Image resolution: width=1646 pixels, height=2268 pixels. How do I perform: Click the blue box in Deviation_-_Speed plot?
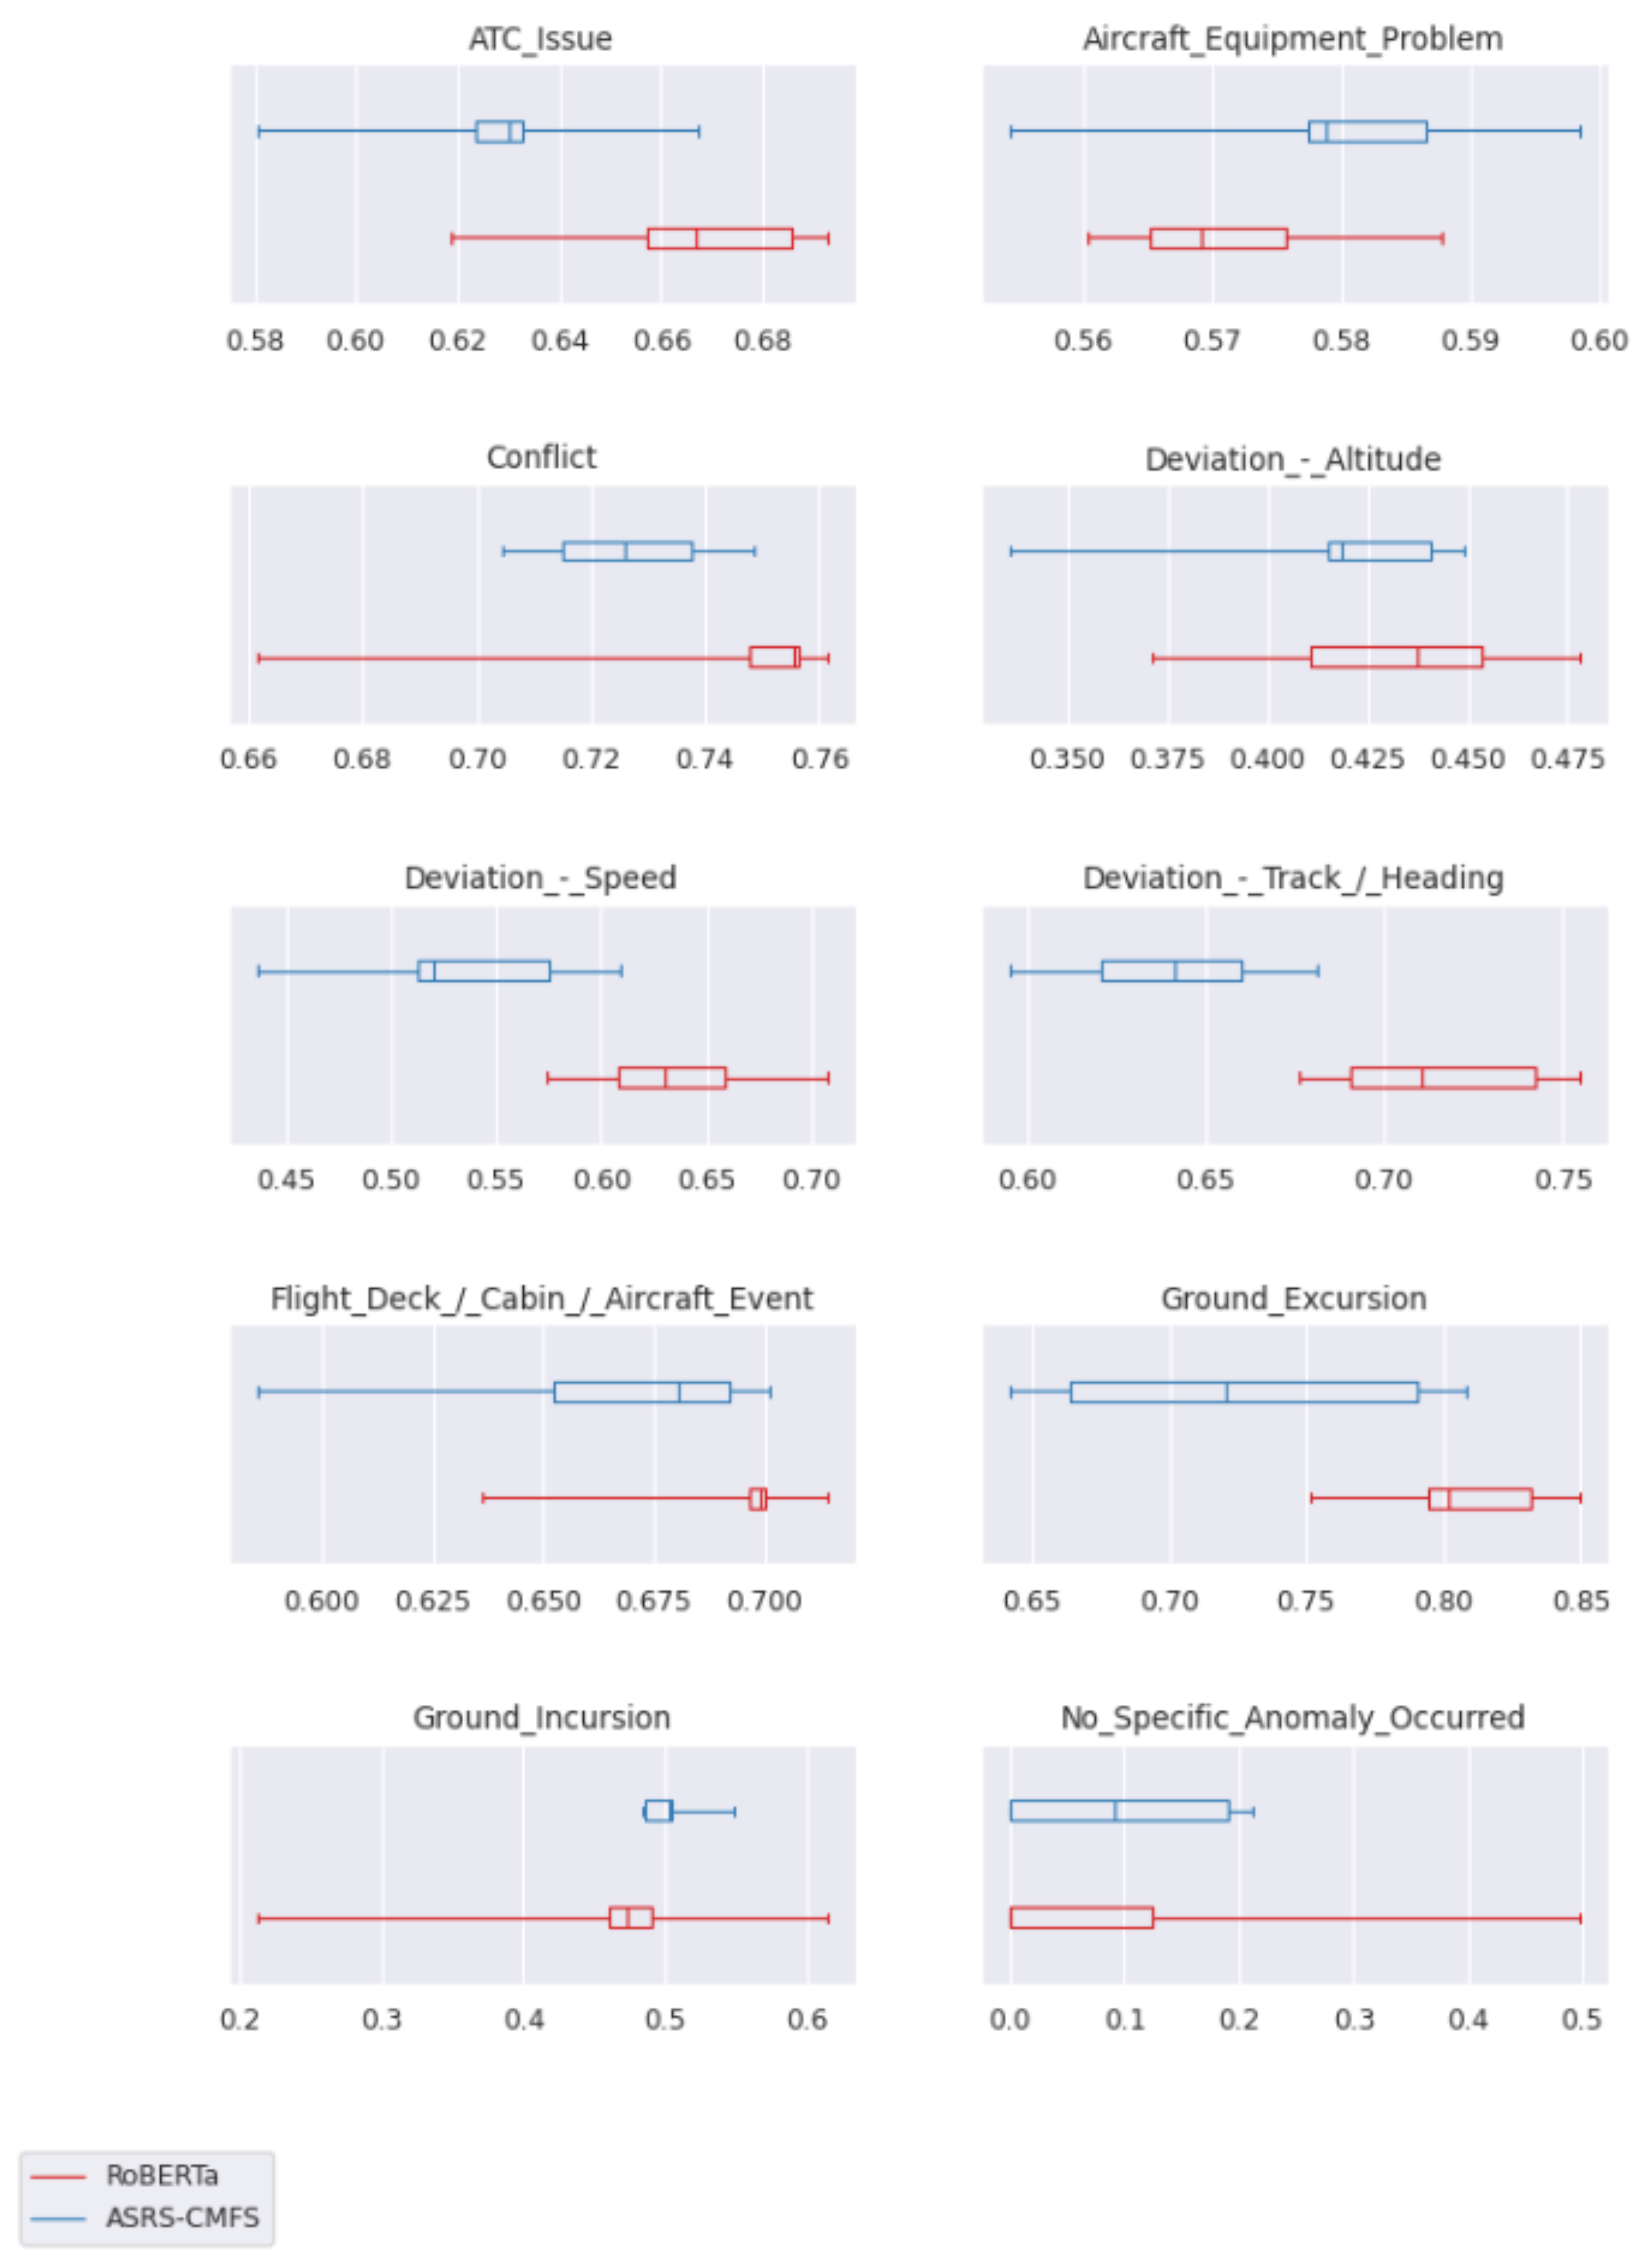(x=484, y=971)
